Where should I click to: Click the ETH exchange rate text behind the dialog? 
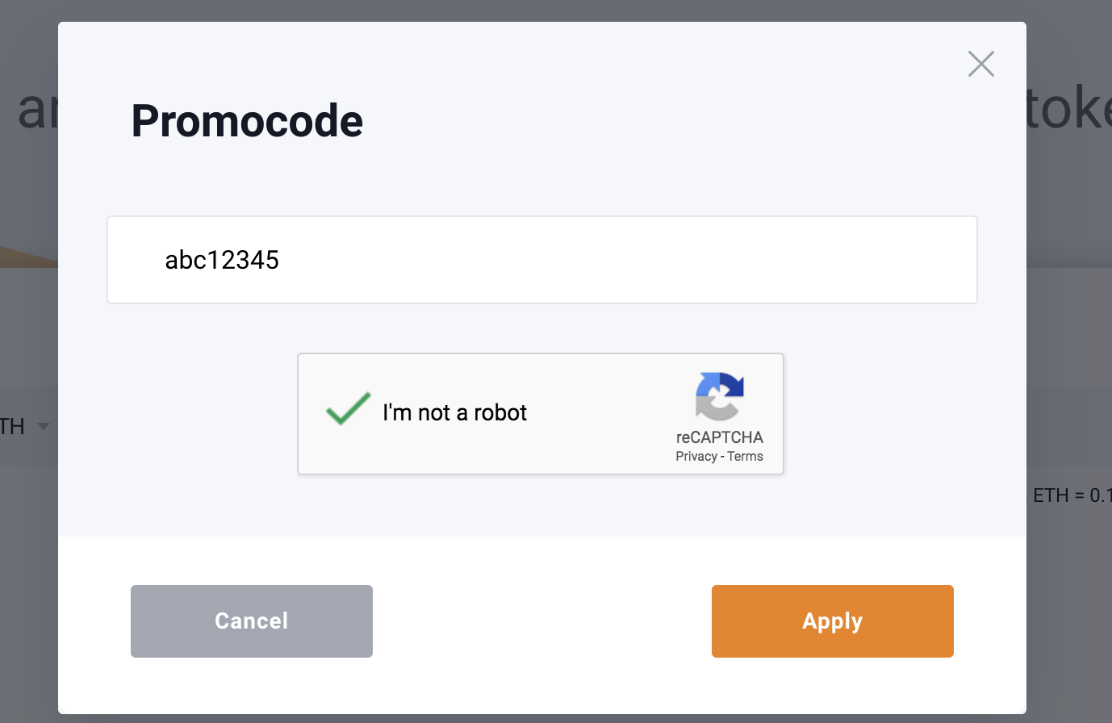click(x=1072, y=495)
